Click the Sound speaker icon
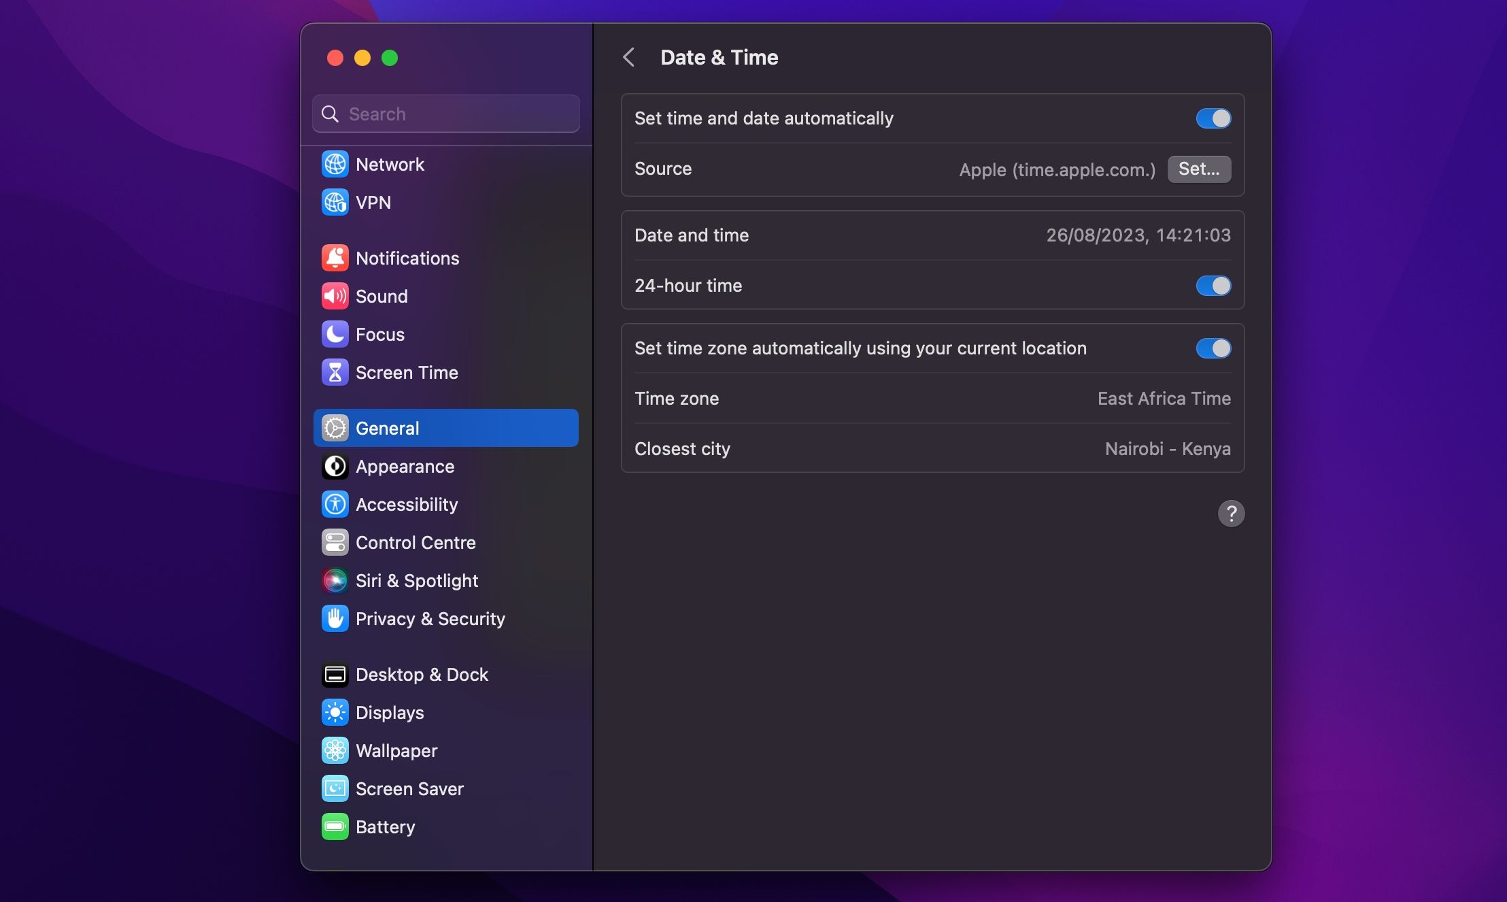This screenshot has height=902, width=1507. tap(335, 296)
